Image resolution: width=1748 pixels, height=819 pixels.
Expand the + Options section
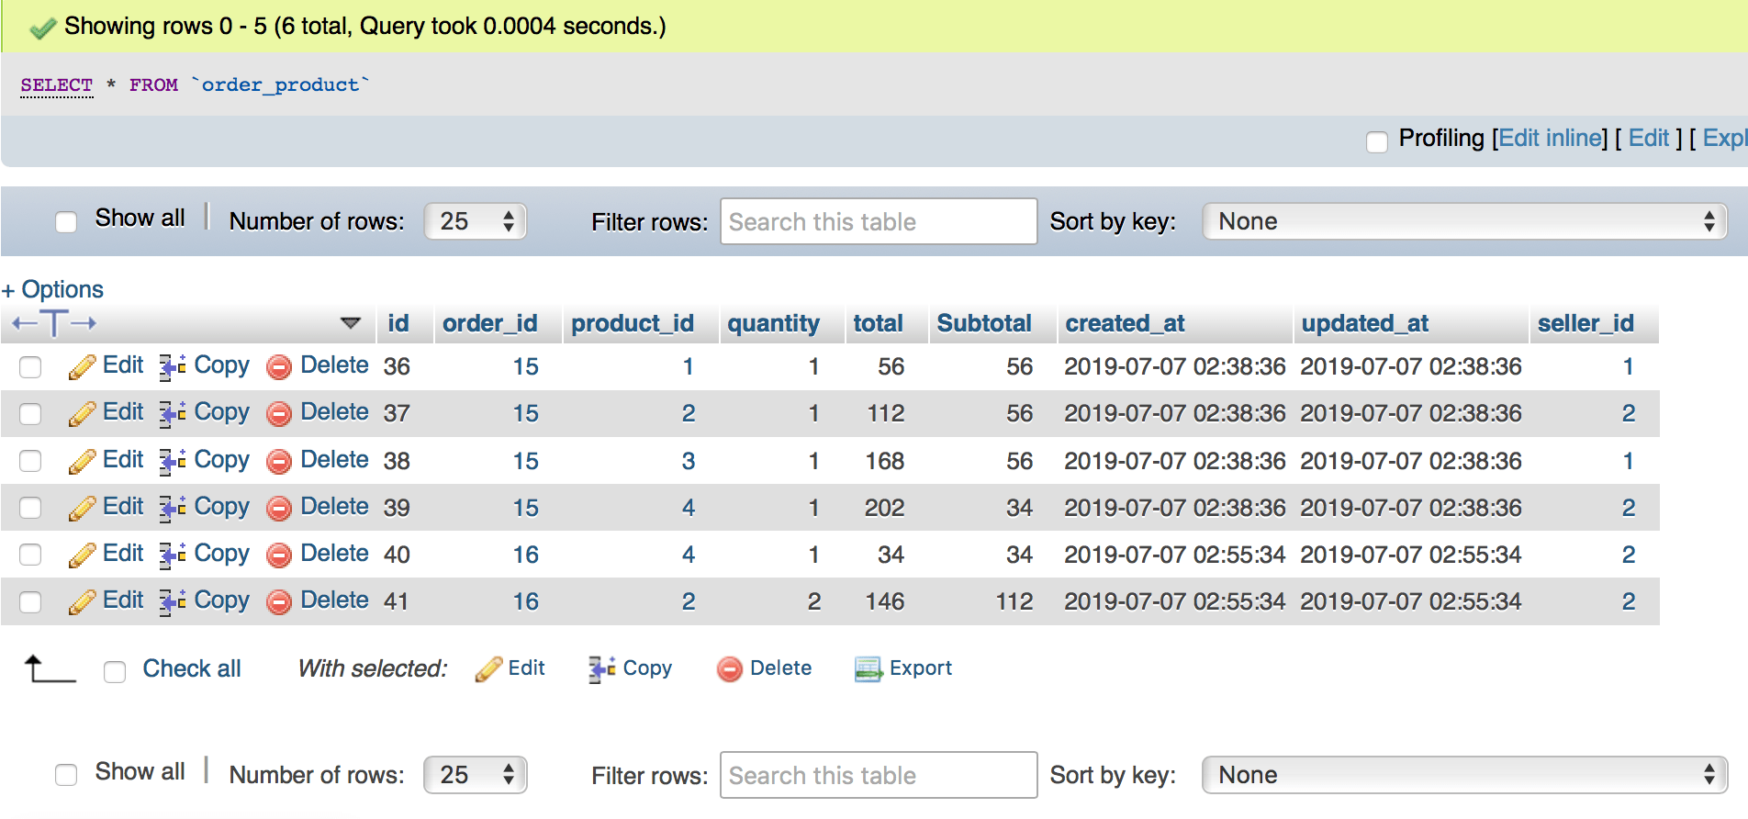[53, 290]
